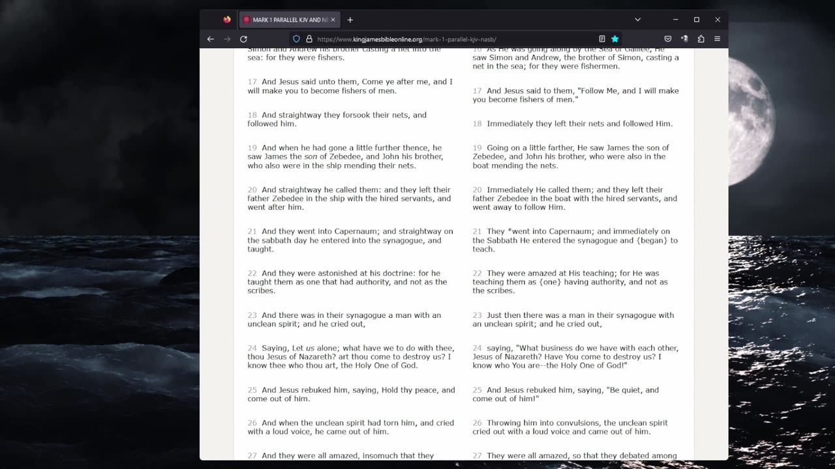Click KJV verse 24 'Let us alone'
835x469 pixels.
click(350, 356)
